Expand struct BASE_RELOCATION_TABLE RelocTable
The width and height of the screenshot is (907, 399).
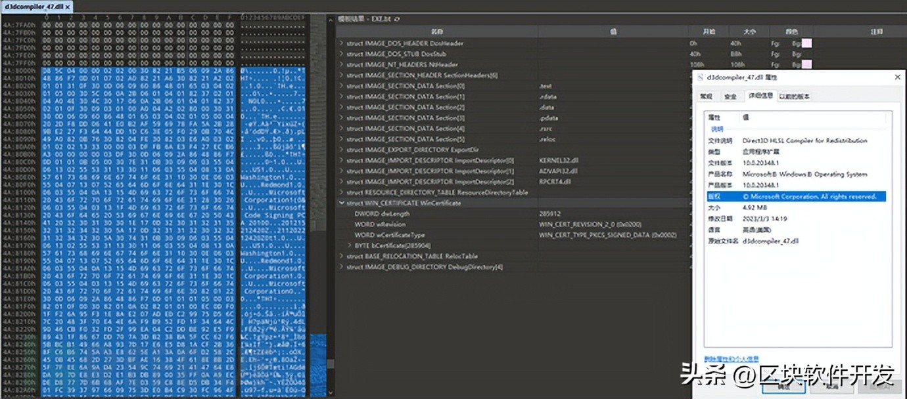coord(341,256)
